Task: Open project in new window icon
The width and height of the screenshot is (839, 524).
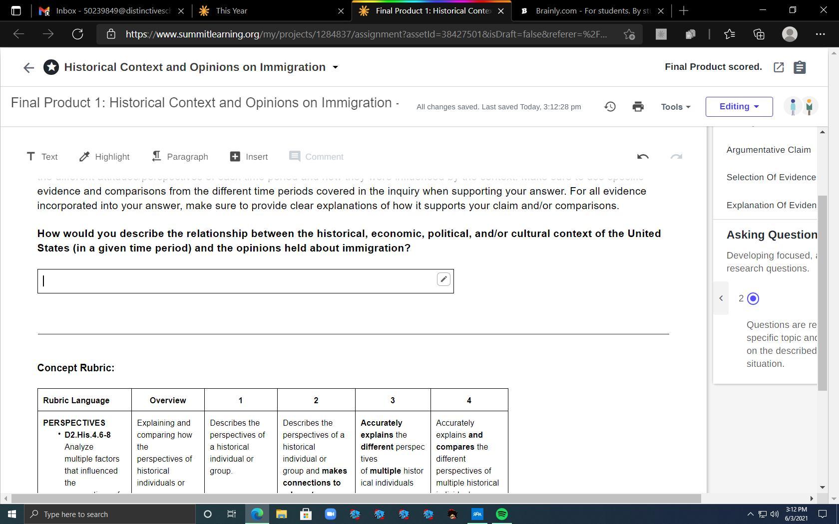Action: pyautogui.click(x=779, y=67)
